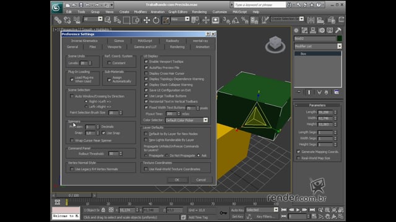Image resolution: width=396 pixels, height=222 pixels.
Task: Select the Scale tool in main toolbar
Action: [166, 20]
